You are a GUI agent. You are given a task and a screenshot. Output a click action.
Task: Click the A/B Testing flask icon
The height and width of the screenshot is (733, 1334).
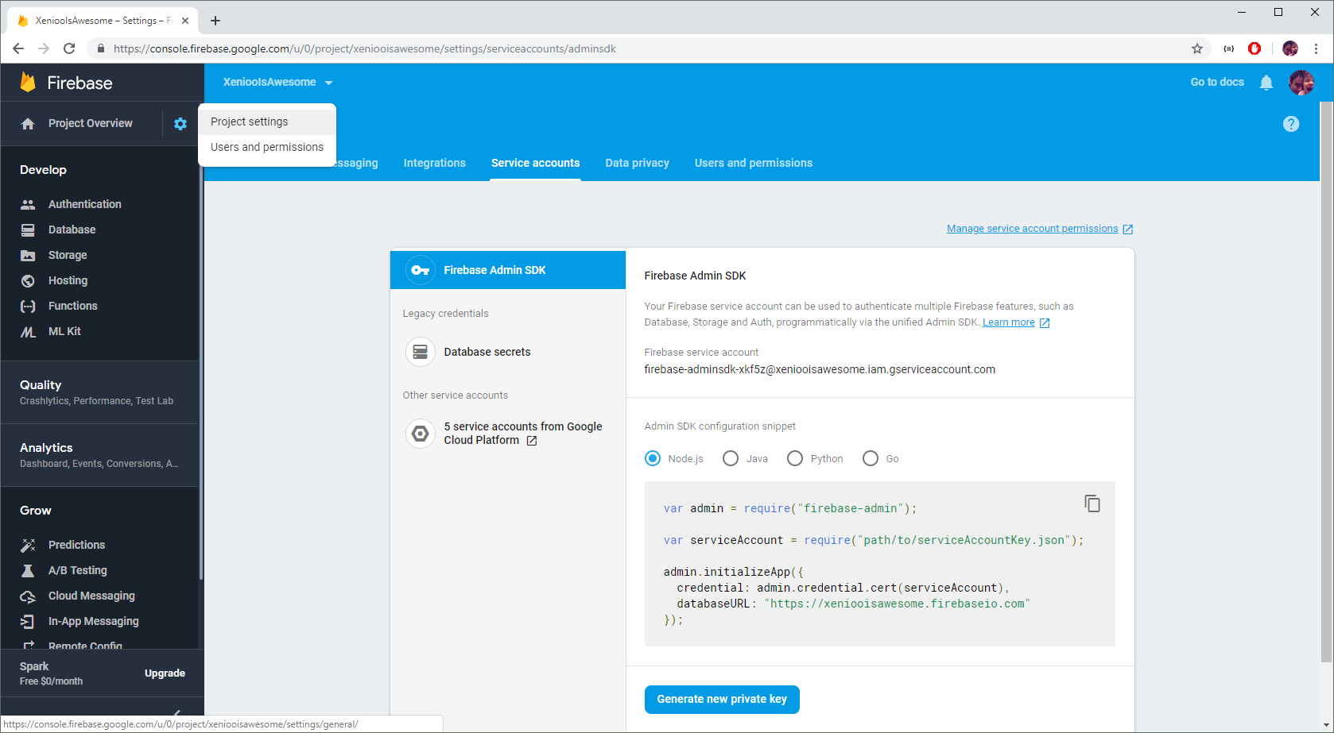click(x=28, y=570)
